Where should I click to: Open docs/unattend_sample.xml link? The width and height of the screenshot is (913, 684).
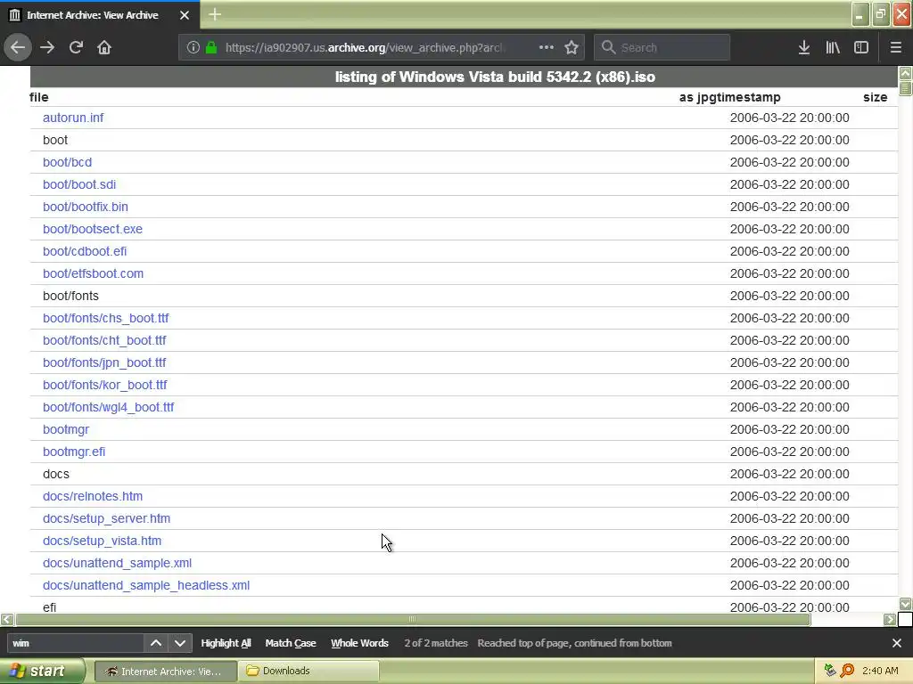[x=117, y=563]
